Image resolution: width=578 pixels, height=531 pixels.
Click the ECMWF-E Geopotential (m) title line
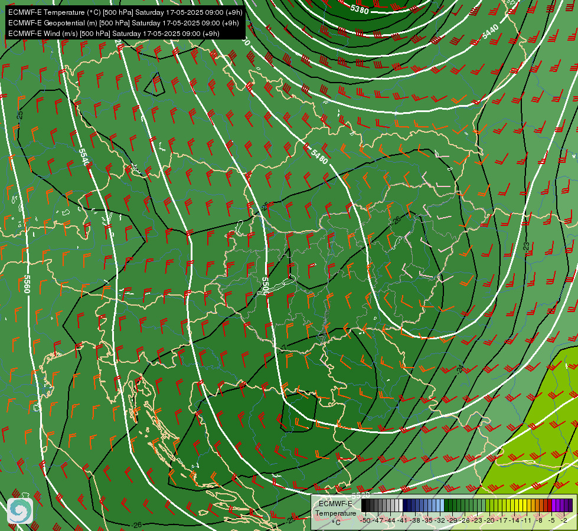123,23
